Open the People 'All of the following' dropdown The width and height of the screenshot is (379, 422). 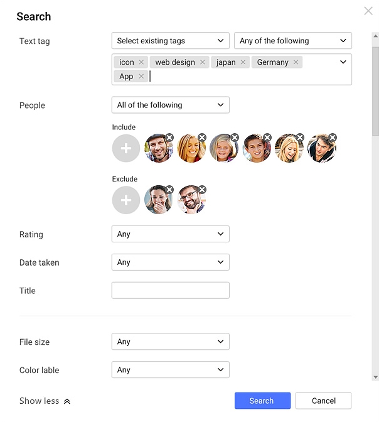(170, 105)
